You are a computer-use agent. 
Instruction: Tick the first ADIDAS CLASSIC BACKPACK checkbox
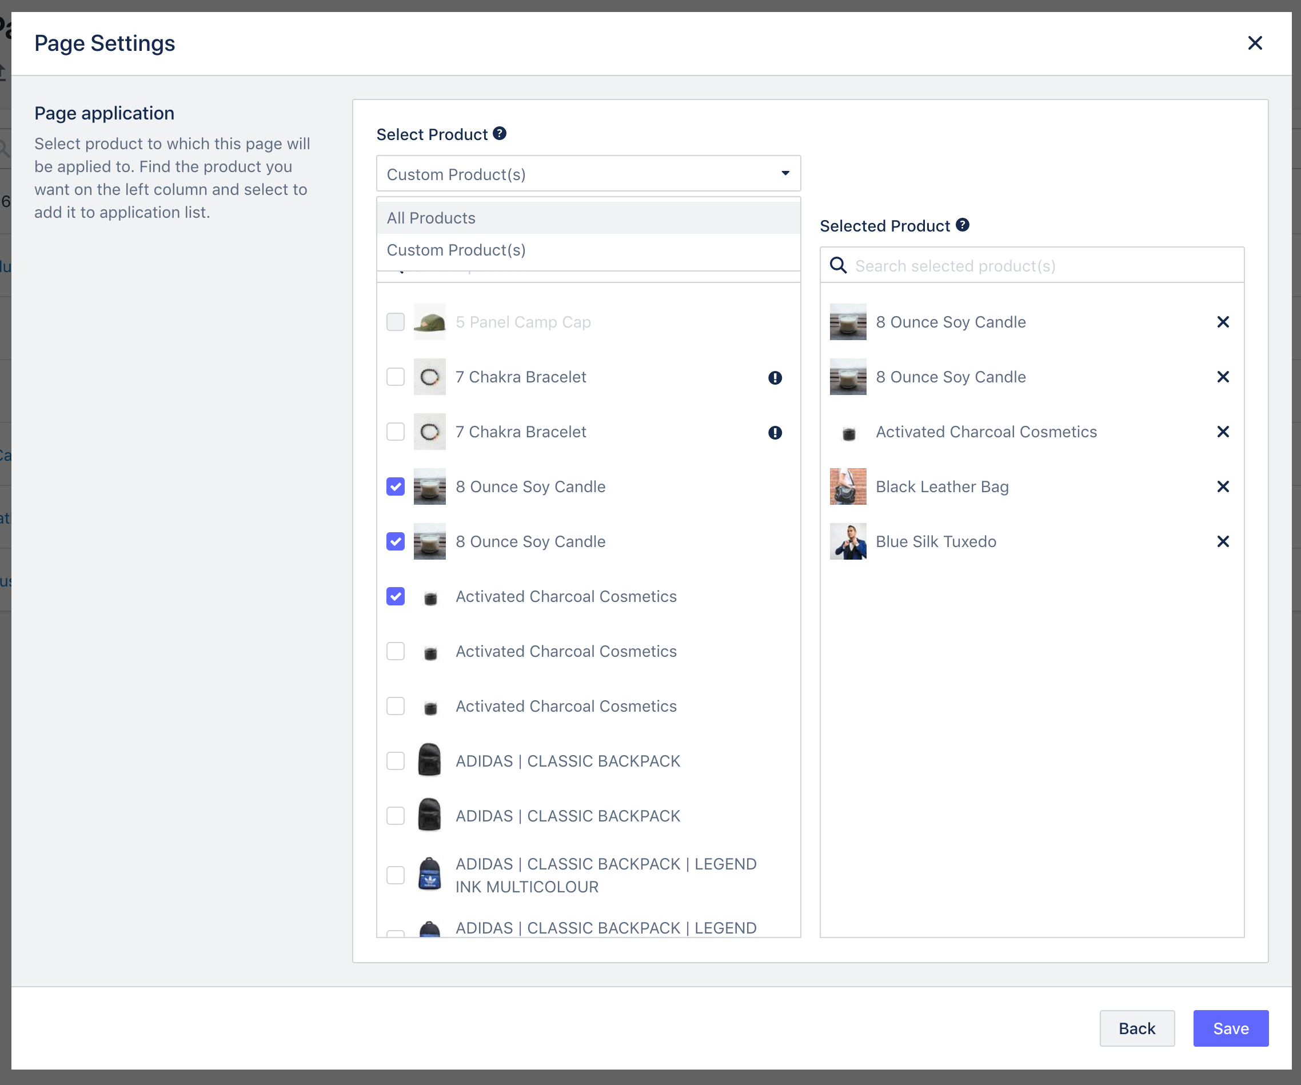tap(395, 761)
